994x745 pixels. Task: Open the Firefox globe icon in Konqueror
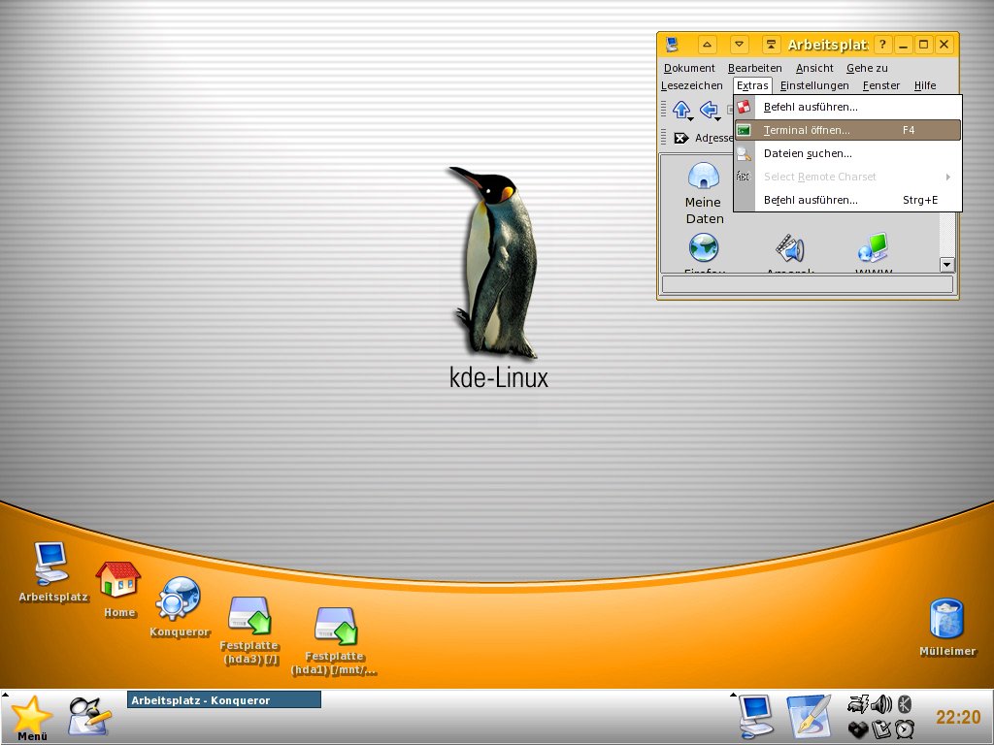point(704,247)
